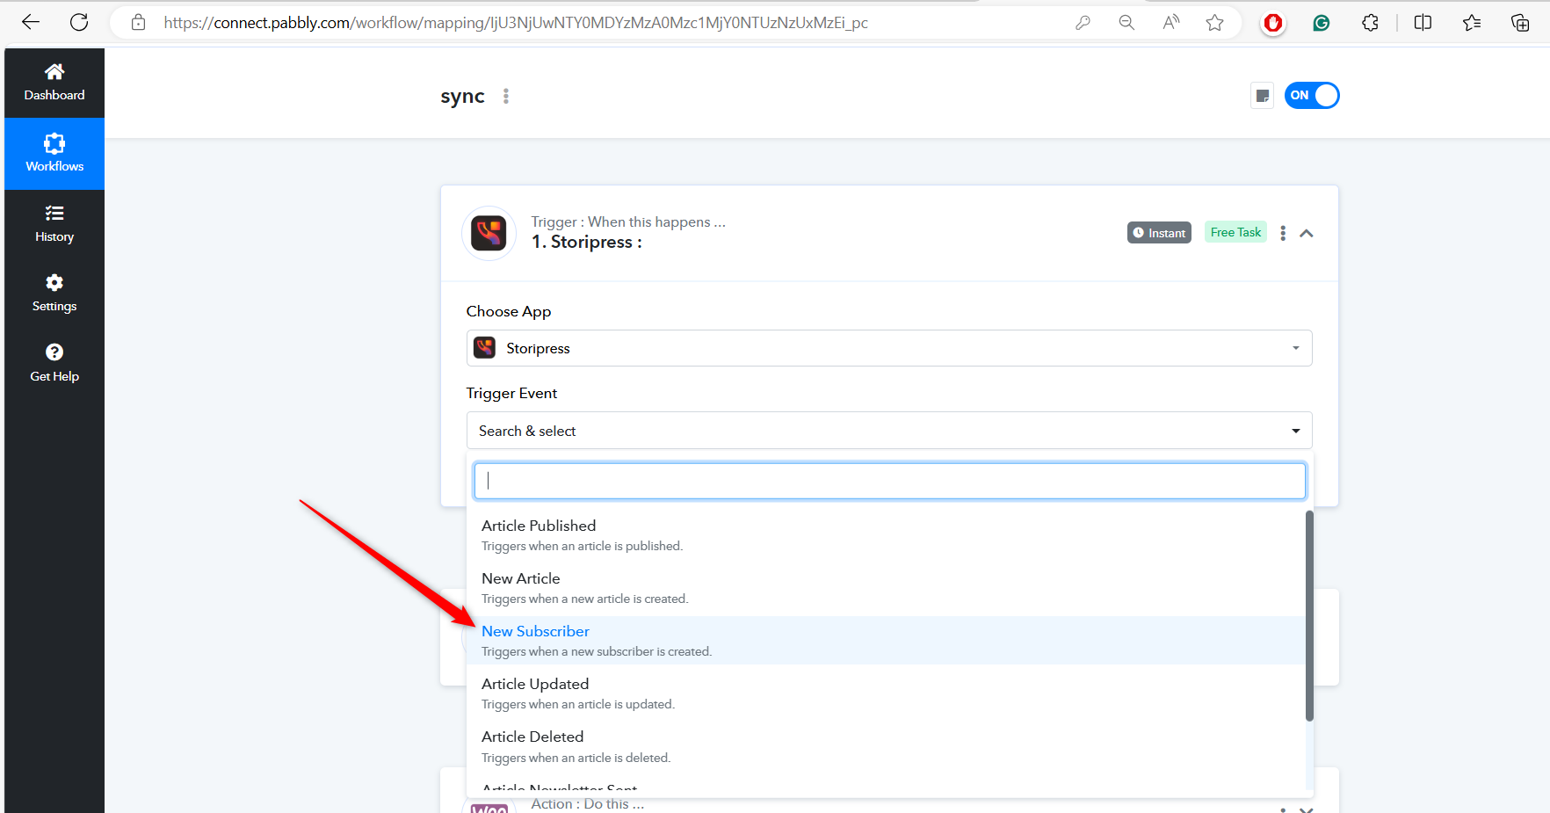This screenshot has width=1550, height=813.
Task: Go to Workflows in the sidebar
Action: [x=54, y=153]
